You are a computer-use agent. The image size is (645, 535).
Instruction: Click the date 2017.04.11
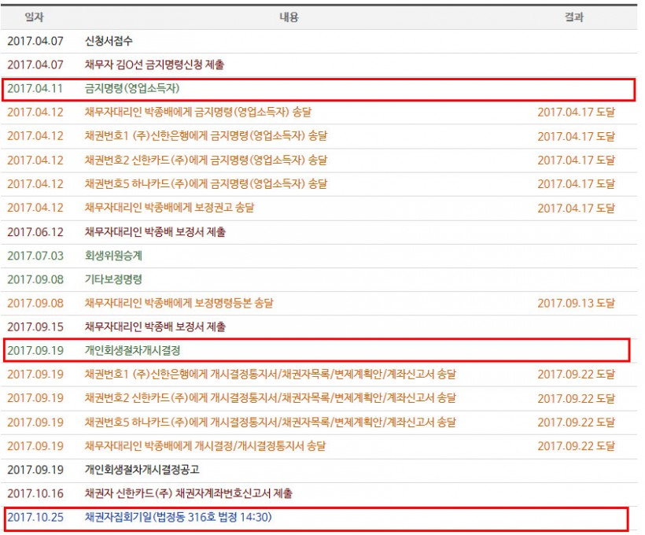coord(35,88)
